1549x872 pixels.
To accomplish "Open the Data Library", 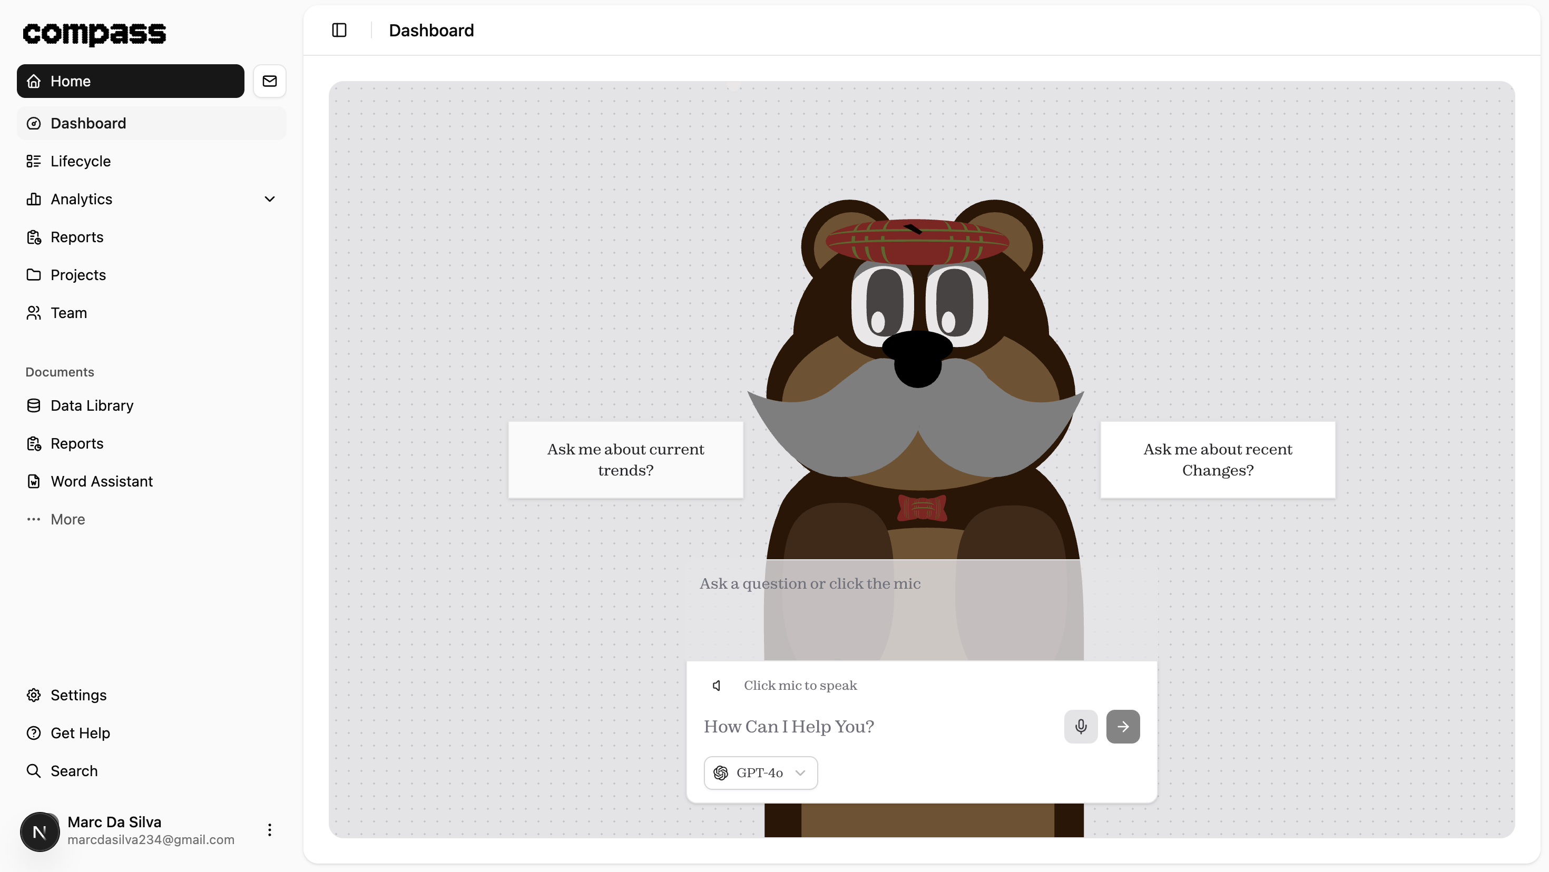I will [x=91, y=405].
